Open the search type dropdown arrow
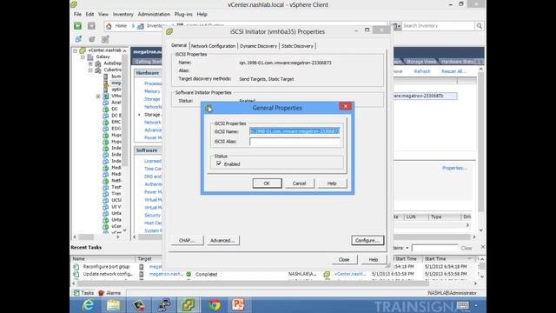Image resolution: width=556 pixels, height=313 pixels. [x=399, y=26]
